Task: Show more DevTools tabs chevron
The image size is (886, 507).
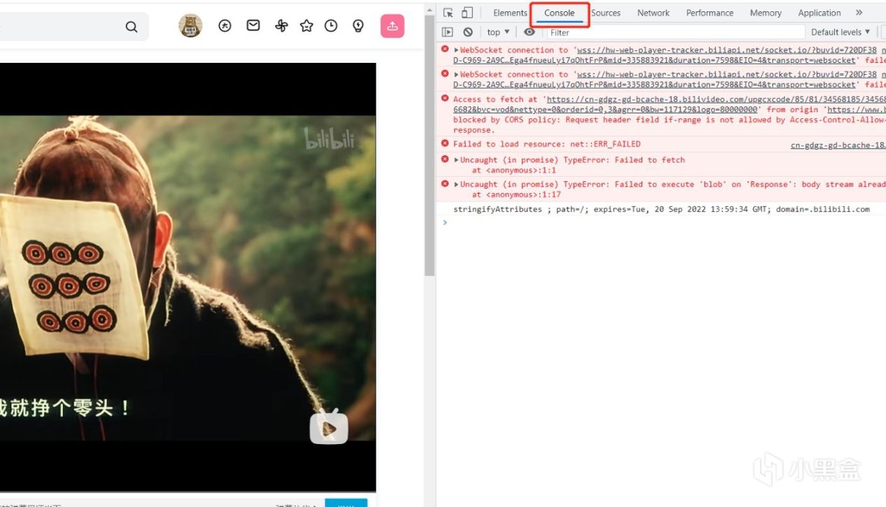Action: click(859, 13)
